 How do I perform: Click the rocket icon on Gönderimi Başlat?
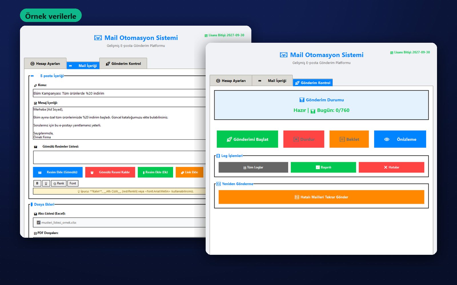229,139
